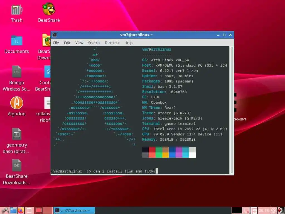Open the Edit menu in terminal

click(67, 43)
